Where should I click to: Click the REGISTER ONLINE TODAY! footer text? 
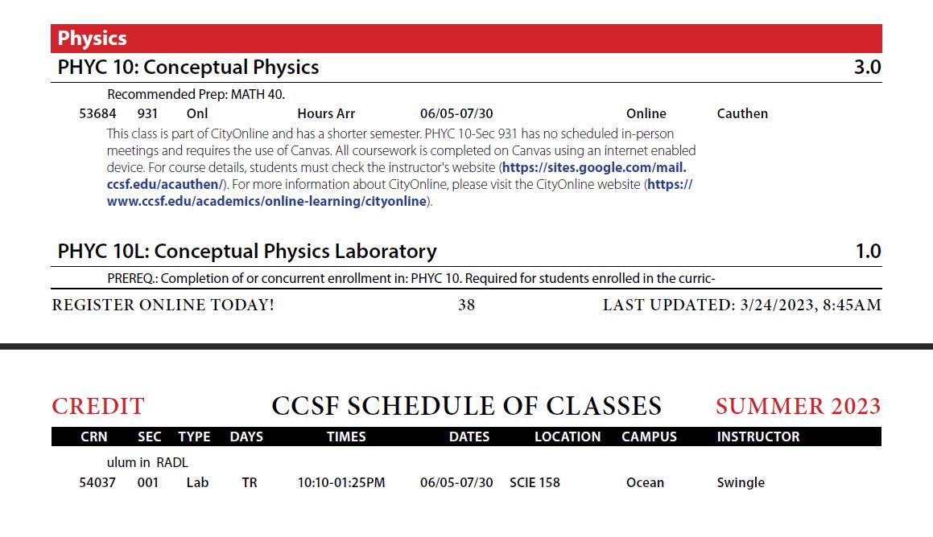pos(163,305)
